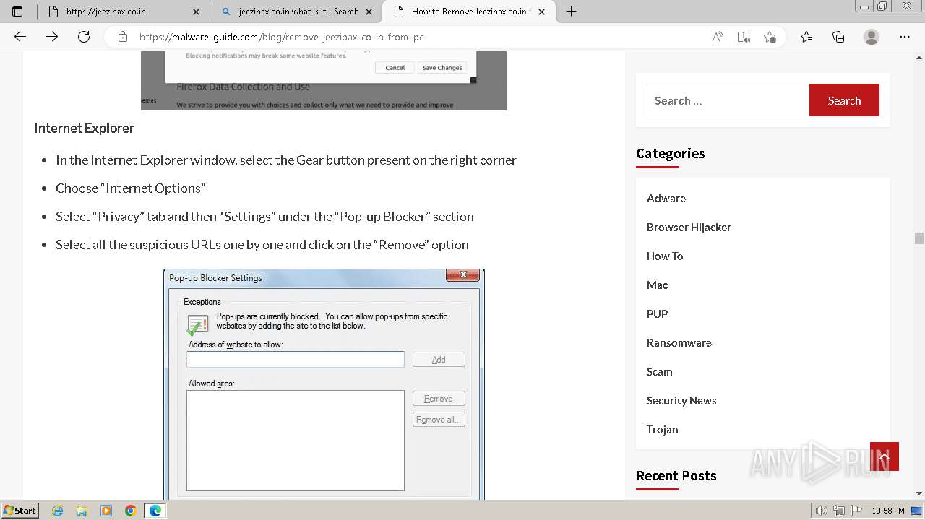Viewport: 925px width, 520px height.
Task: Click the Firefox settings screenshot image
Action: click(324, 80)
